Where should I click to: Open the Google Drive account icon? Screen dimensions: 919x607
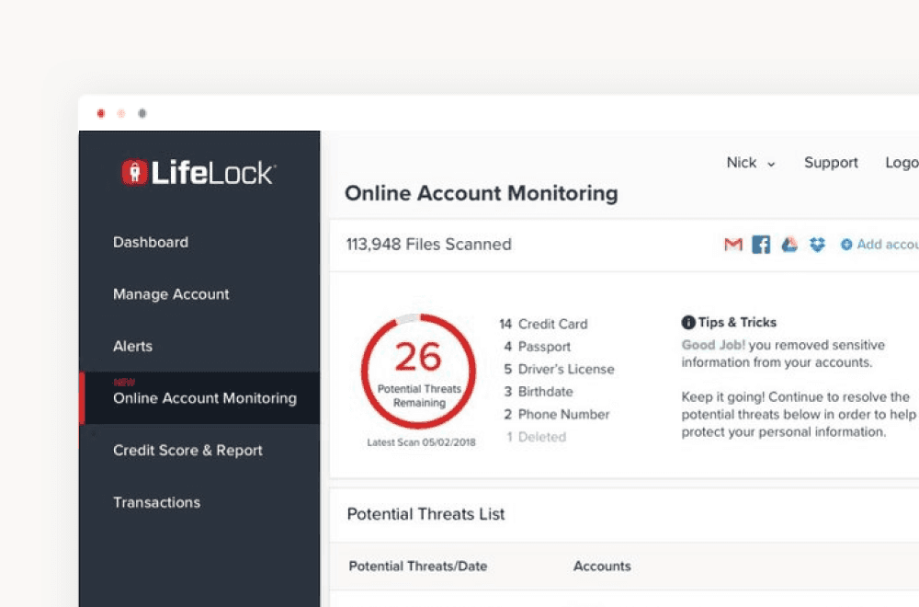click(x=789, y=245)
